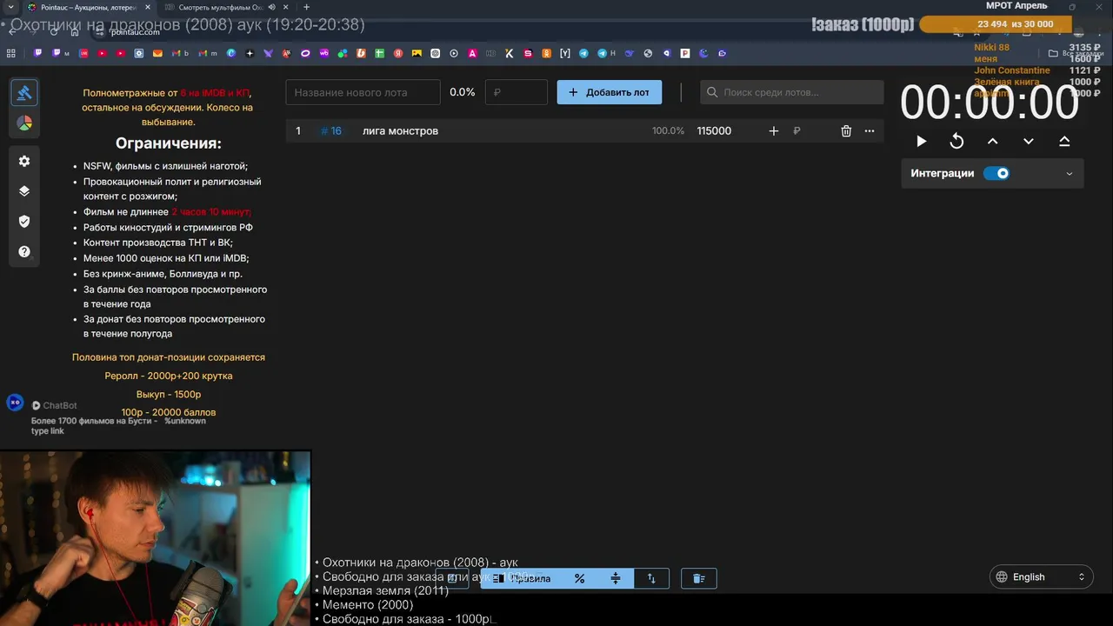Increase timer with up arrow

click(x=992, y=142)
